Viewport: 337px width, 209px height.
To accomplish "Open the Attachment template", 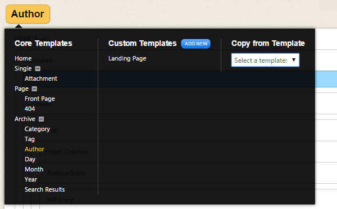I will pos(41,78).
